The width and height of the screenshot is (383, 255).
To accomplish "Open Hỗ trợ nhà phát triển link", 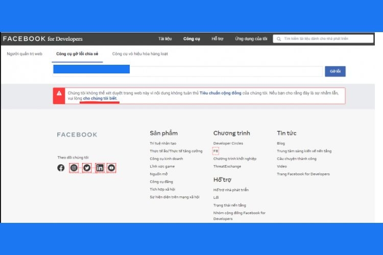I will coord(231,190).
